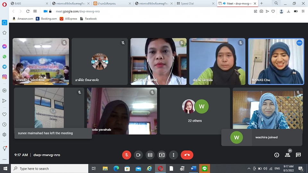308x173 pixels.
Task: Open the three-dot more options menu
Action: point(173,155)
